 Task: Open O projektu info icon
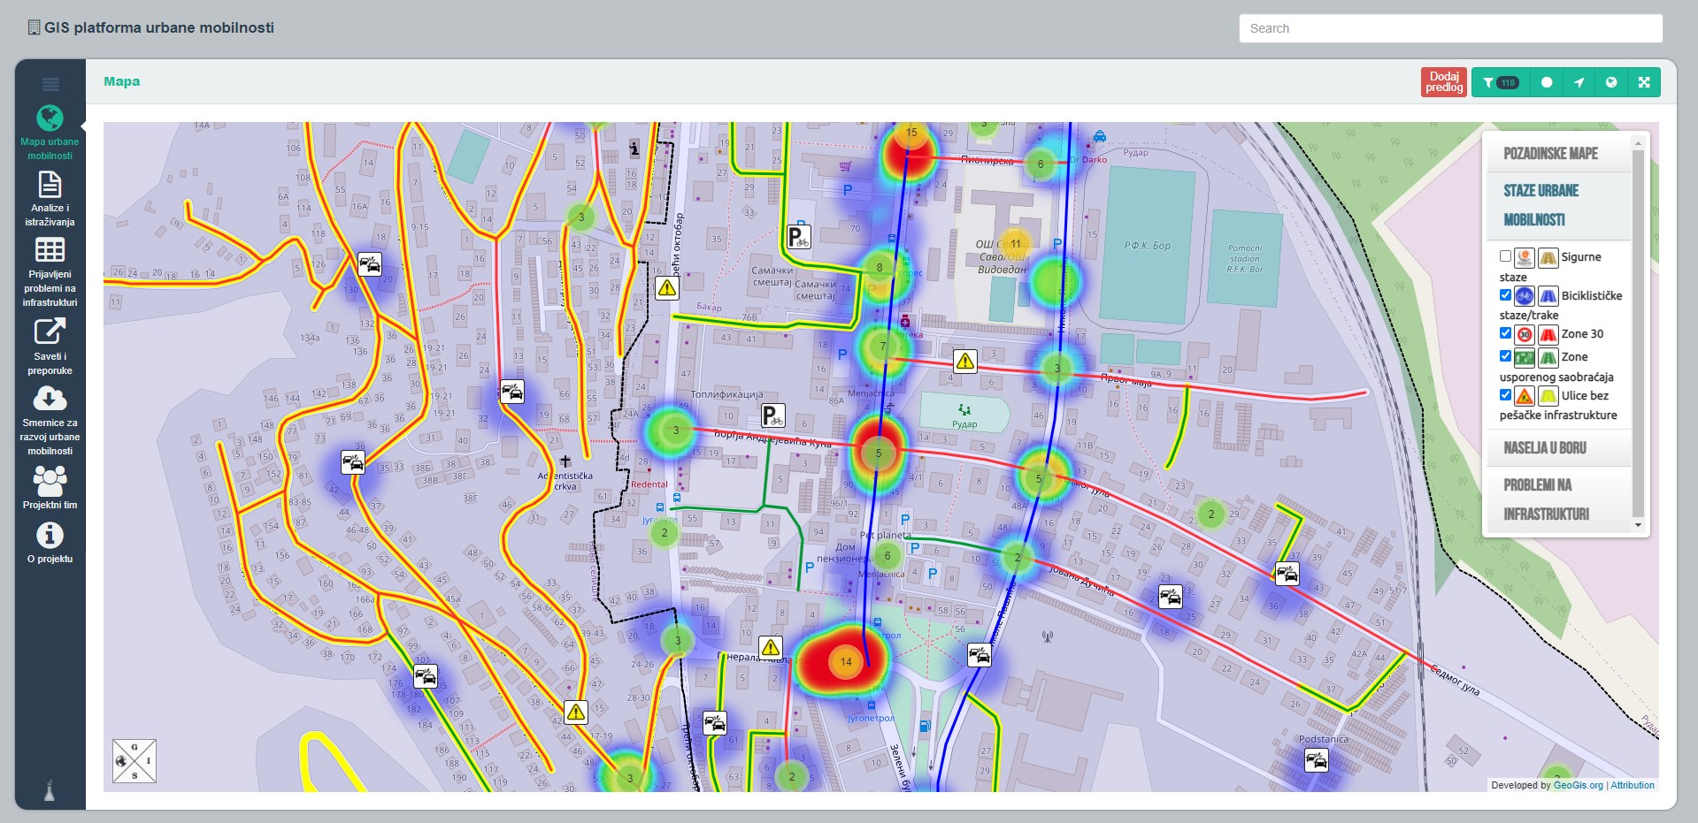50,536
